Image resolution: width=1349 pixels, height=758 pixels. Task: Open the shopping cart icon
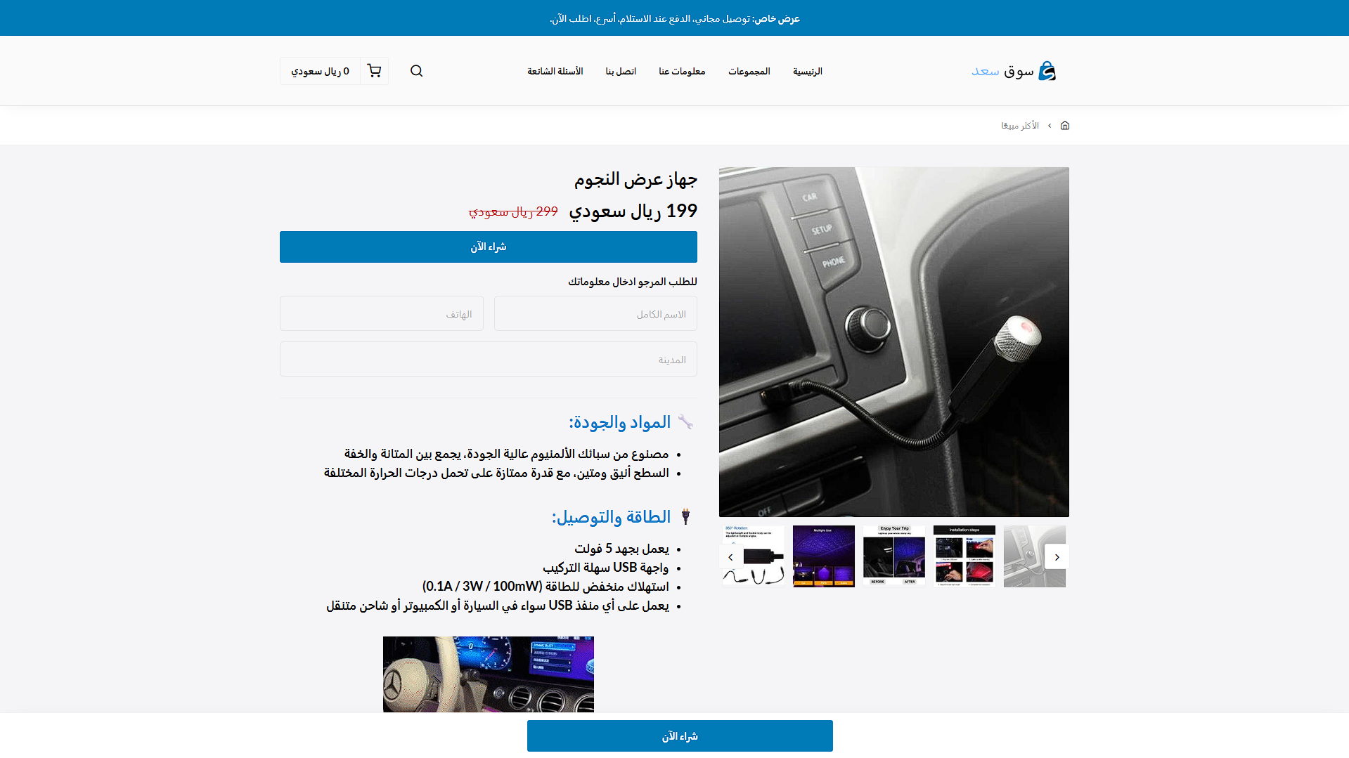(374, 71)
